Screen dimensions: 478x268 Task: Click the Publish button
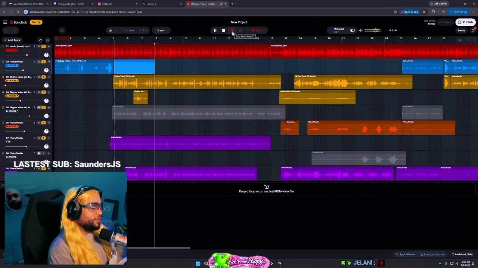pyautogui.click(x=466, y=22)
